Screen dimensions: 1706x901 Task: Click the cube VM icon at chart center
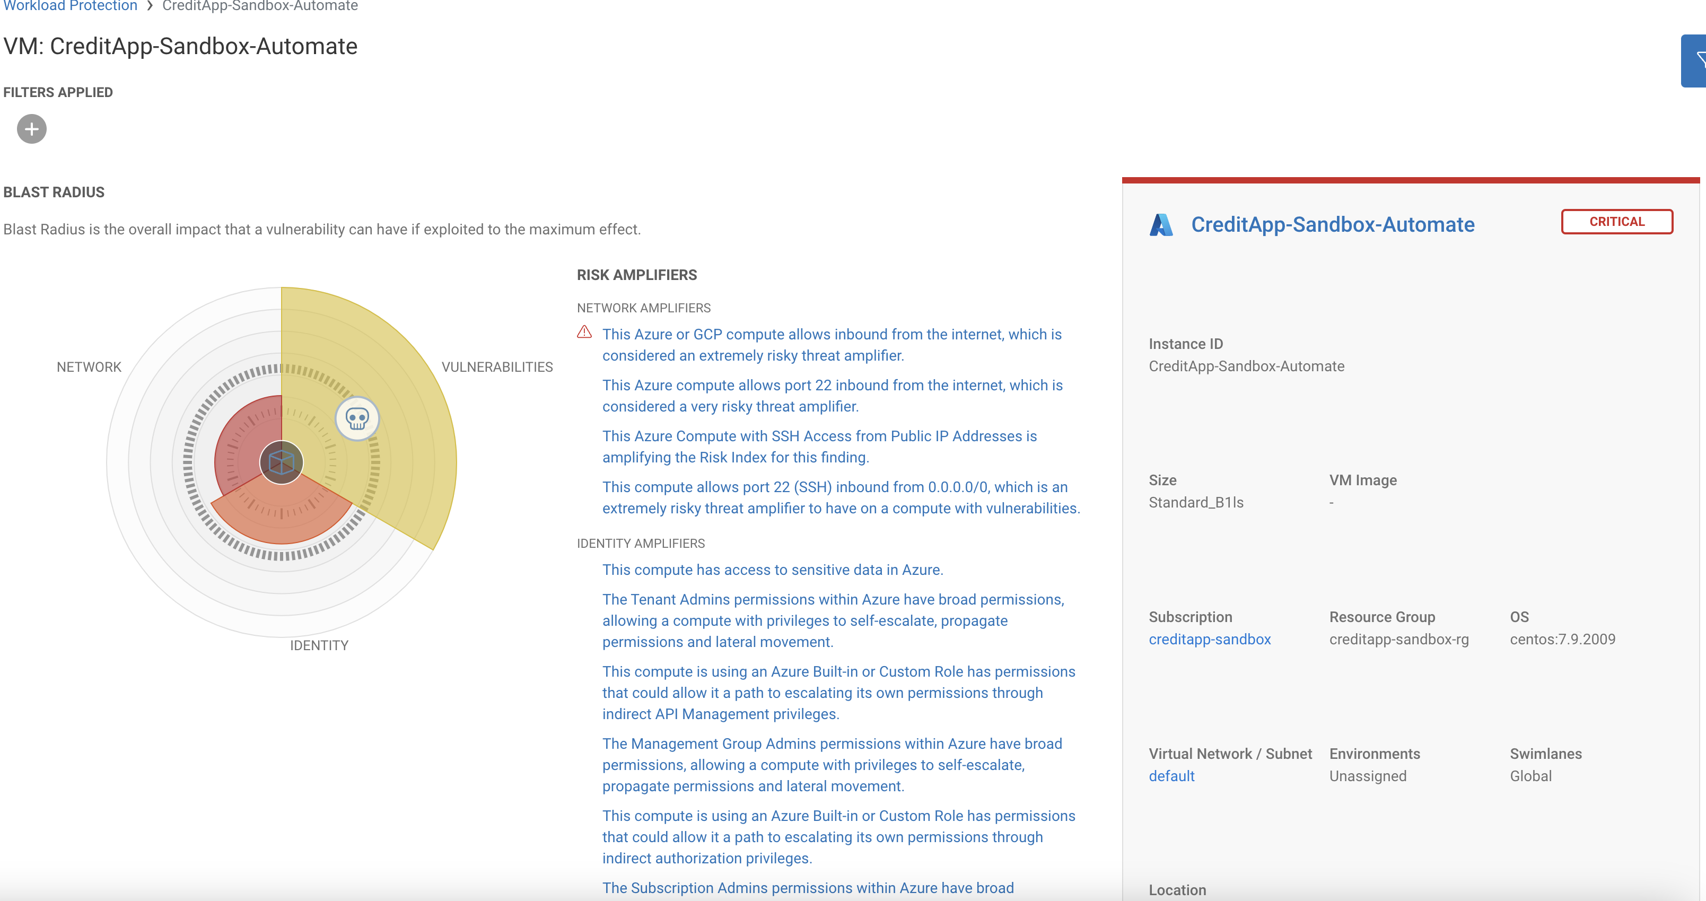click(x=282, y=462)
